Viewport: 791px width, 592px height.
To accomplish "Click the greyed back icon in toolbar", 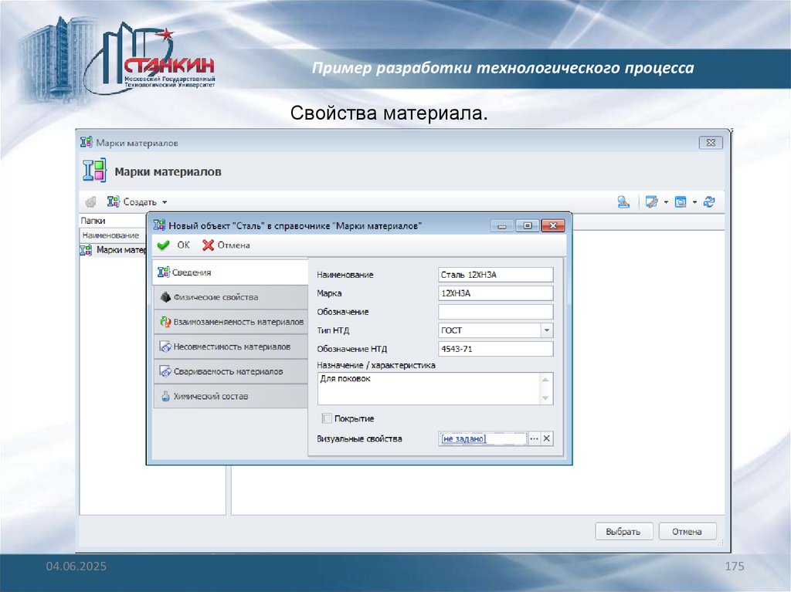I will [91, 201].
